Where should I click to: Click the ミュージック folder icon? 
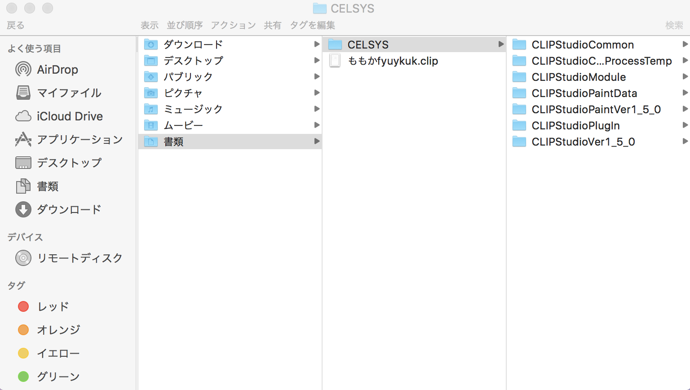pyautogui.click(x=151, y=109)
